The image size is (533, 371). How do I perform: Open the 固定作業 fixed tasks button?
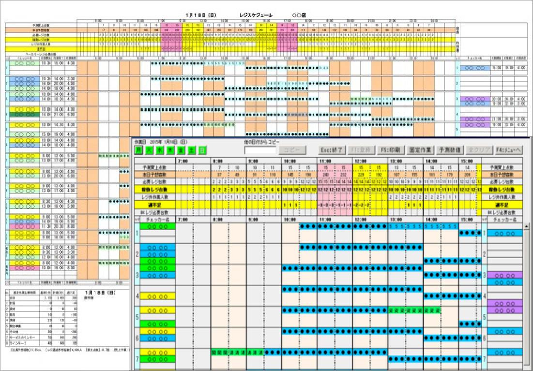point(420,150)
